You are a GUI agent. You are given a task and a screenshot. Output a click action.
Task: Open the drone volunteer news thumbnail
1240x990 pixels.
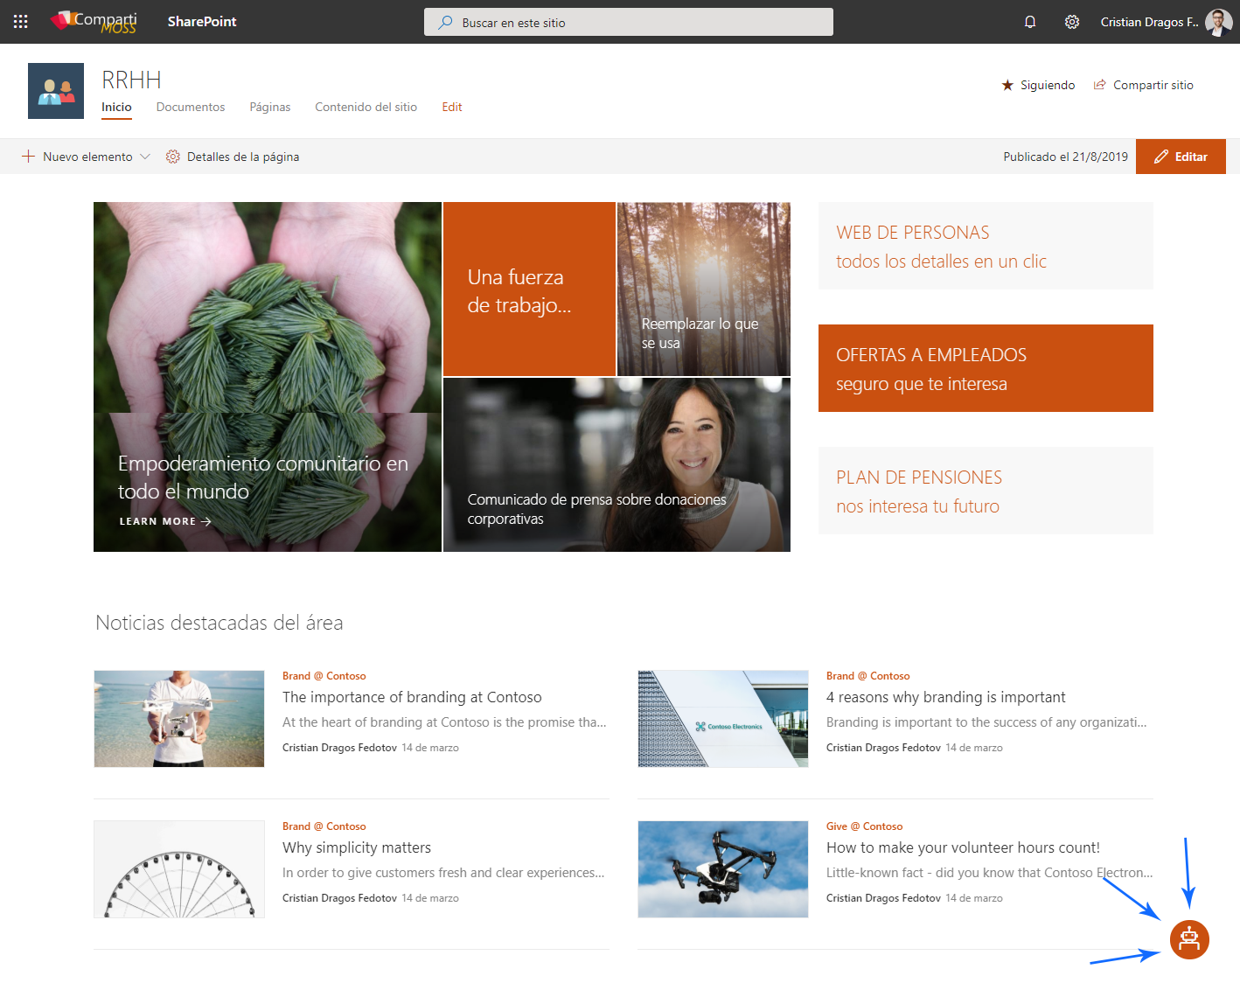(722, 869)
